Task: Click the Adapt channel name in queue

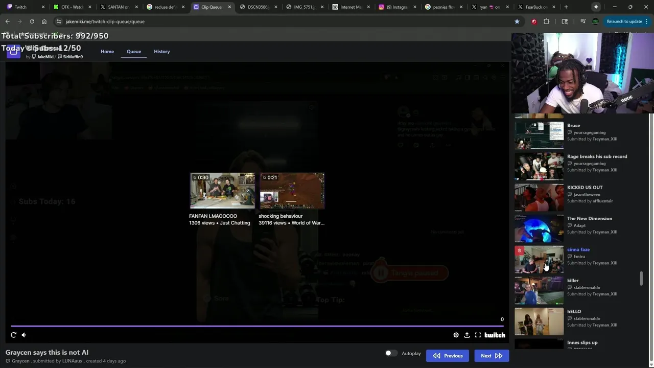Action: 579,225
